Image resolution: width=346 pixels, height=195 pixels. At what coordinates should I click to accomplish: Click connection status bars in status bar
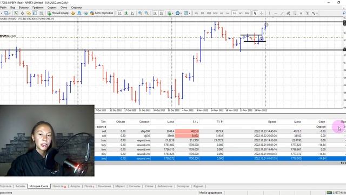click(329, 193)
